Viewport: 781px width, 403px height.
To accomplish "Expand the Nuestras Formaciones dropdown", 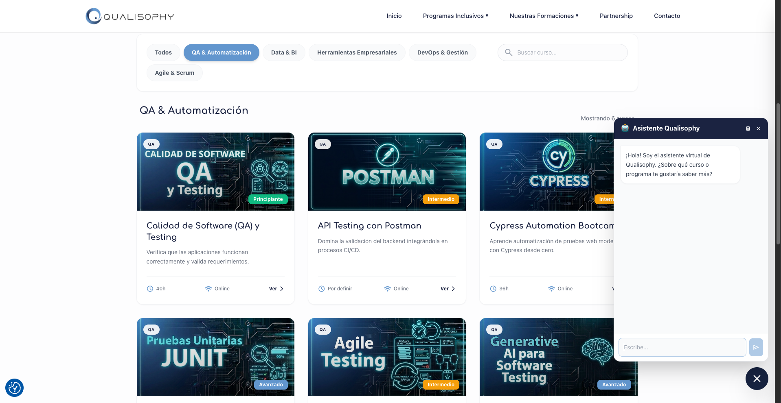I will coord(544,16).
